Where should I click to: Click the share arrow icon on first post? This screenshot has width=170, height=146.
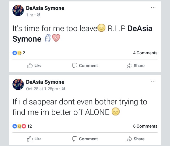[x=129, y=66]
